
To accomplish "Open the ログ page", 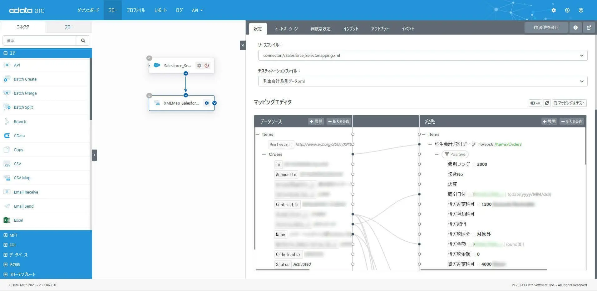I will click(179, 10).
